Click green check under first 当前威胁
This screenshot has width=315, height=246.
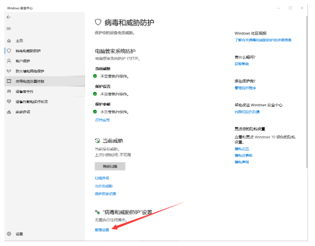click(x=95, y=76)
